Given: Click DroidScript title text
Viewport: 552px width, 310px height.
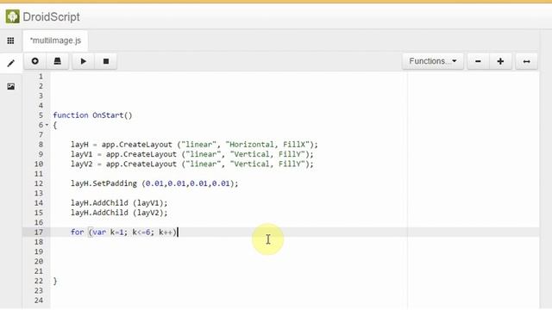Looking at the screenshot, I should [x=51, y=17].
